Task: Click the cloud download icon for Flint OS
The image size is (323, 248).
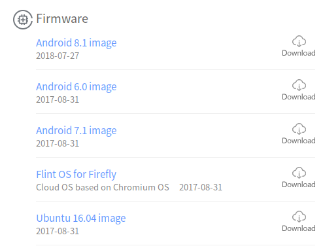Action: pos(299,173)
